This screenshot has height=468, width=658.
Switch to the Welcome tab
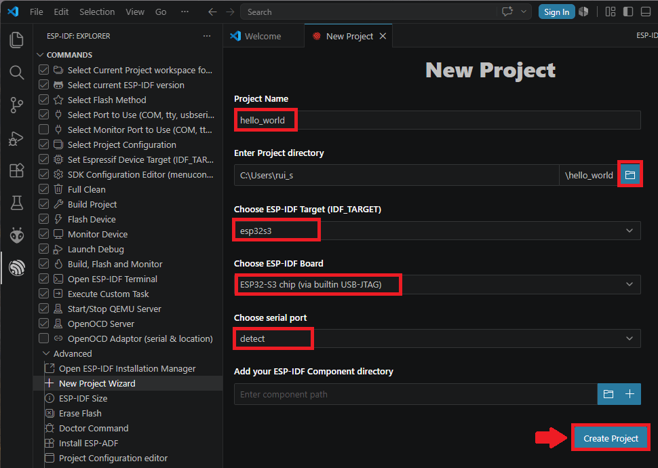point(263,36)
